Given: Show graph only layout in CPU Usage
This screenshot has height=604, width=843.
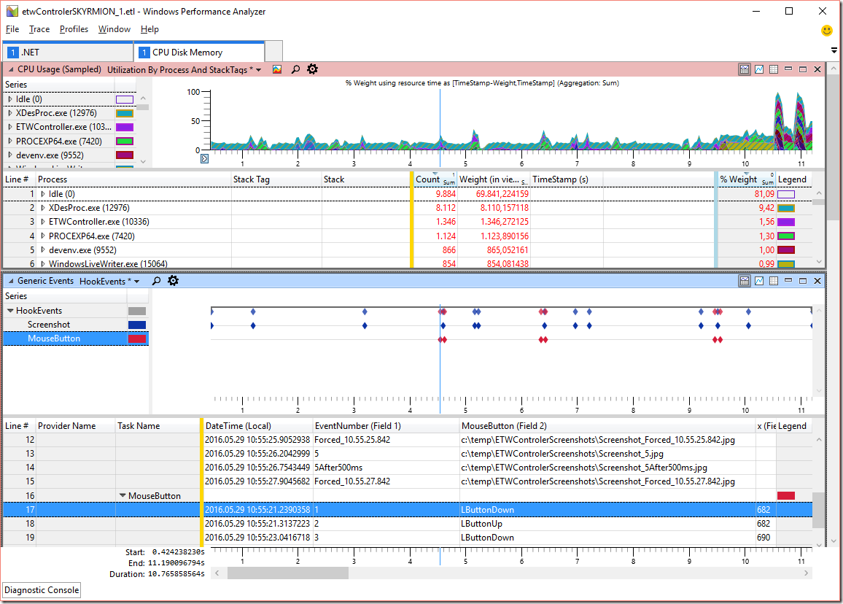Looking at the screenshot, I should [x=759, y=69].
